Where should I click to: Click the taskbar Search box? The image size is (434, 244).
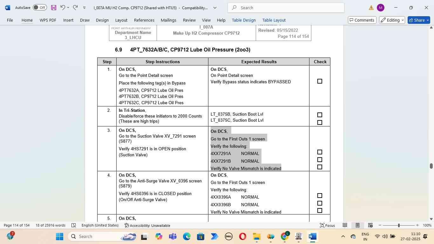coord(102,236)
